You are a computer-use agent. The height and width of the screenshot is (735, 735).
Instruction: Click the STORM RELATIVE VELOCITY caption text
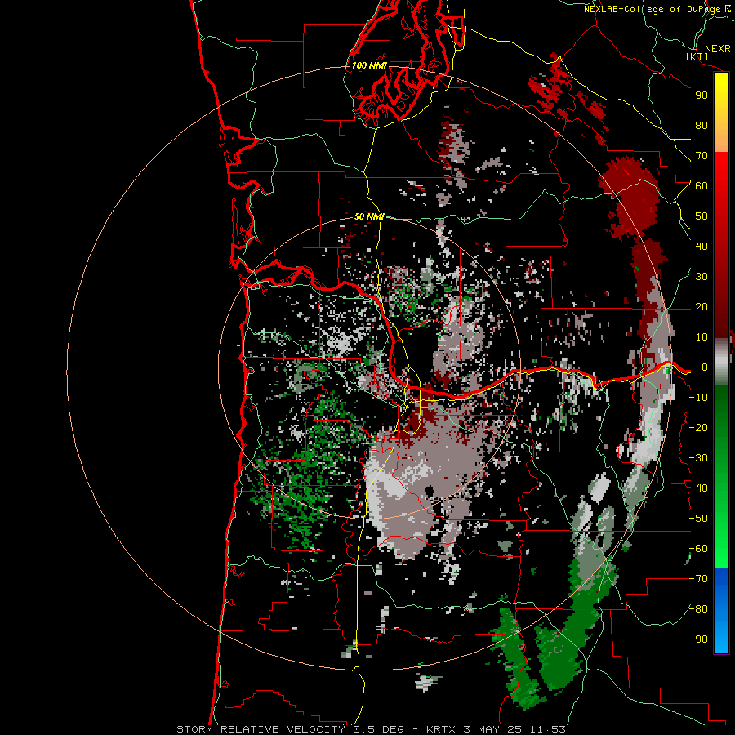point(261,729)
